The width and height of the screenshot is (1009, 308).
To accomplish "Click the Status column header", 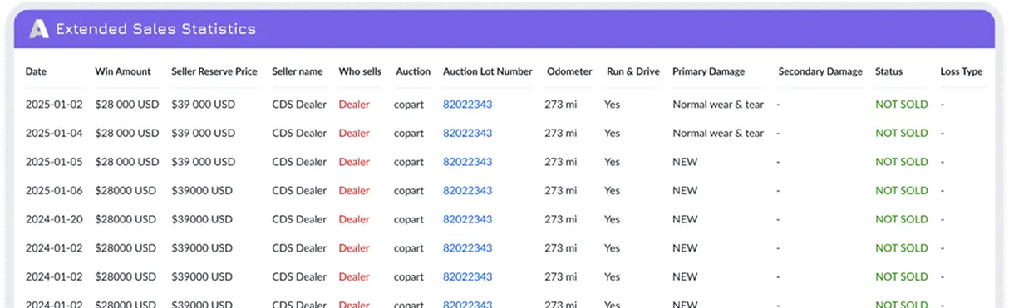I will [888, 71].
